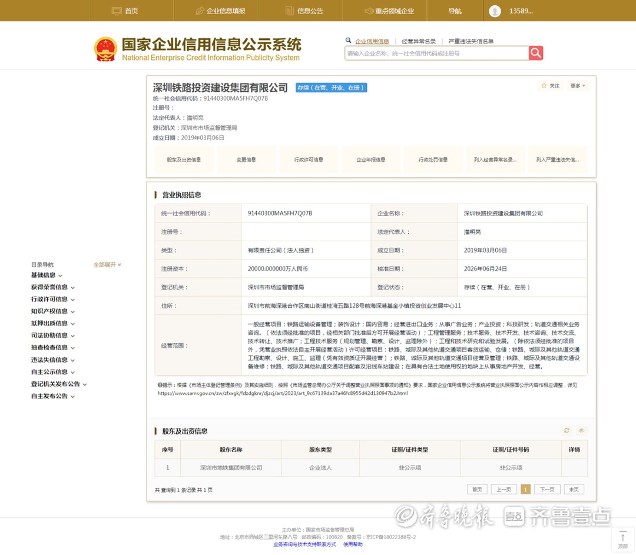Click the national emblem logo
This screenshot has width=636, height=555.
(105, 49)
